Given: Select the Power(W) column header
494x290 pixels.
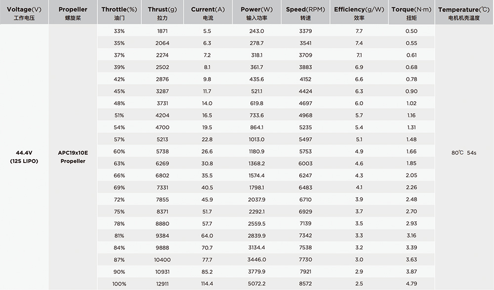Looking at the screenshot, I should coord(256,13).
